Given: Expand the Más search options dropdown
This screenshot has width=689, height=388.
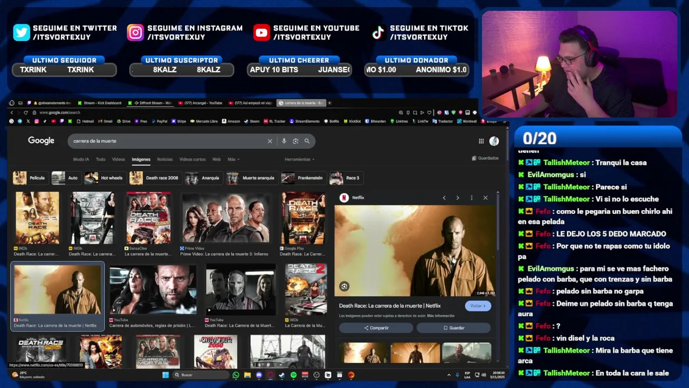Looking at the screenshot, I should [x=233, y=160].
